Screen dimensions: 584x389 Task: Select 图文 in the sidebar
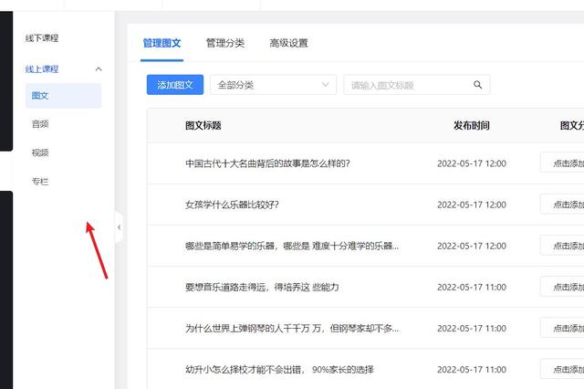click(x=40, y=95)
